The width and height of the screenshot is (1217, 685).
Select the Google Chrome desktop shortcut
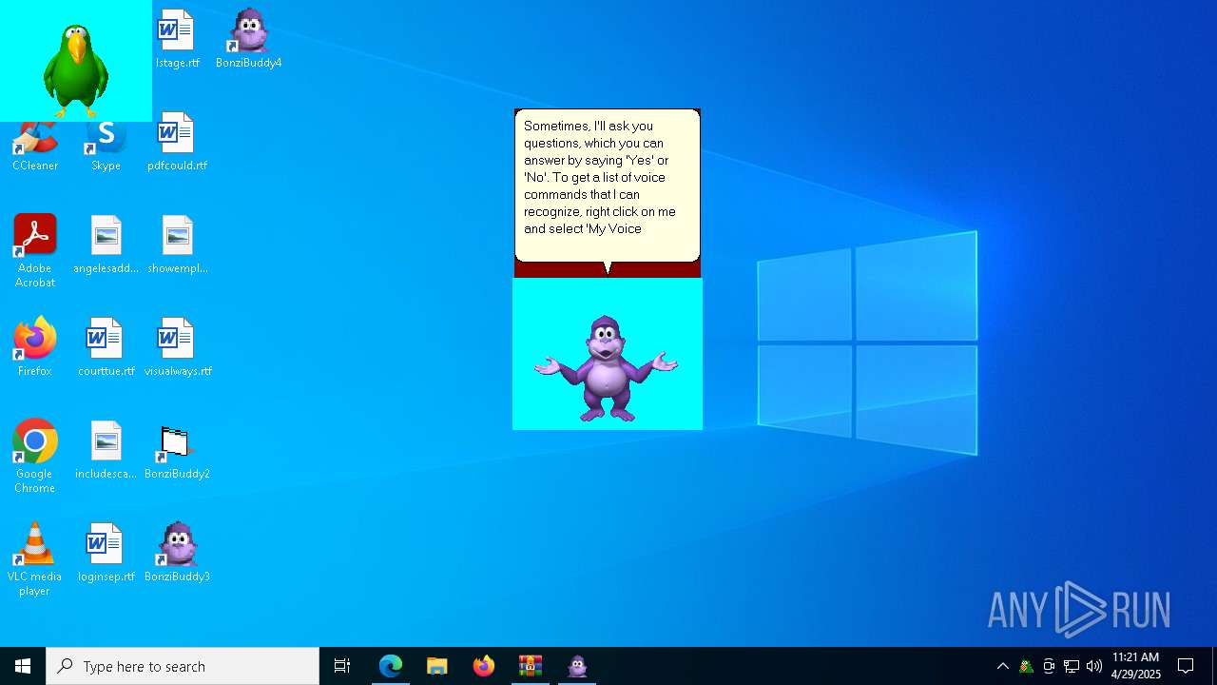35,457
